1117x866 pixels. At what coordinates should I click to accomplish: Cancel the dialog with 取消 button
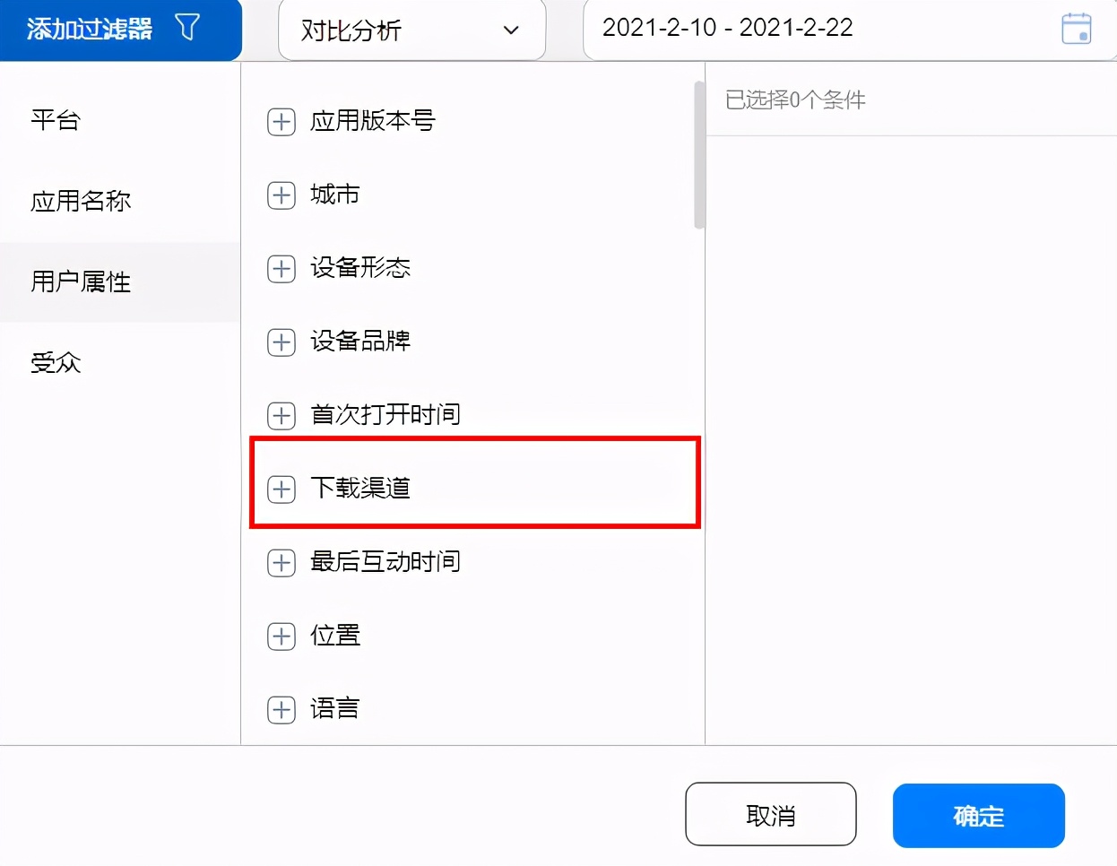pos(770,814)
